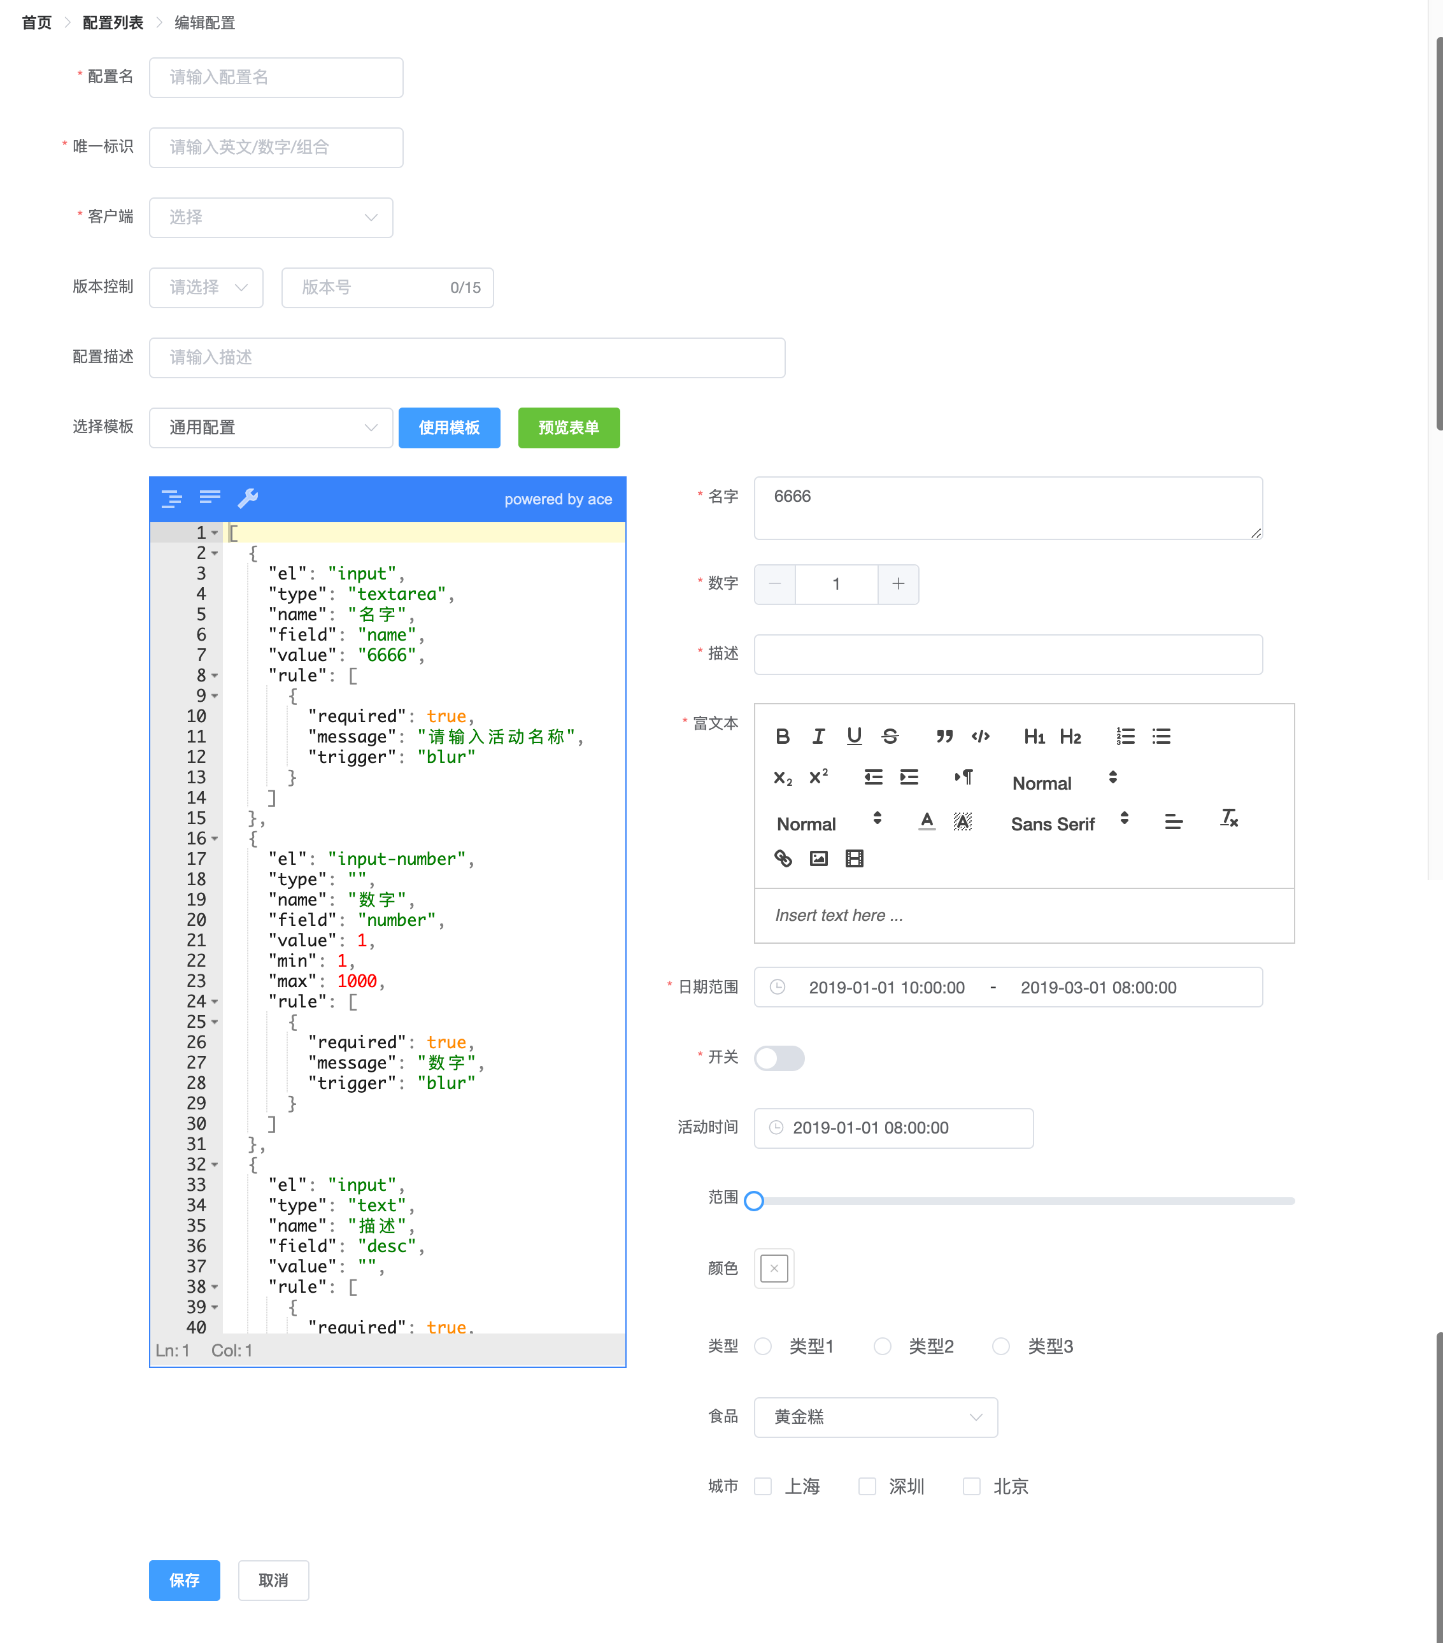Navigate to 配置列表 breadcrumb

pos(111,24)
